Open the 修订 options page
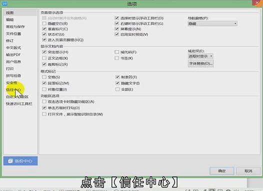Screen dimensions: 263x191 10,40
